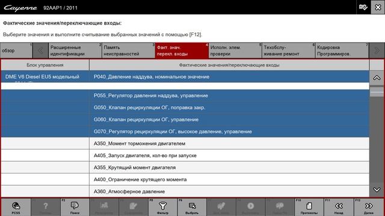385x216 pixels.
Task: Open Протоколы (protocols) F10
Action: tap(309, 207)
